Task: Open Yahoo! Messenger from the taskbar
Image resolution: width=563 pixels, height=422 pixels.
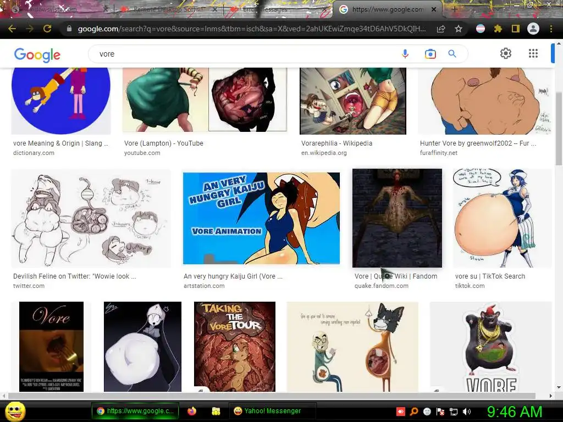Action: click(x=273, y=411)
